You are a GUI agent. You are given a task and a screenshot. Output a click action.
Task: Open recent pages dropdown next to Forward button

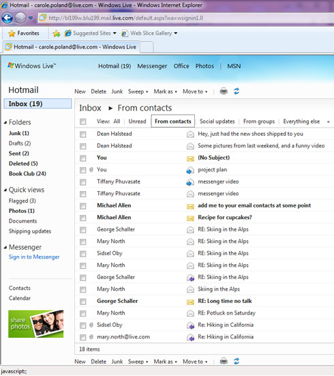click(x=31, y=18)
